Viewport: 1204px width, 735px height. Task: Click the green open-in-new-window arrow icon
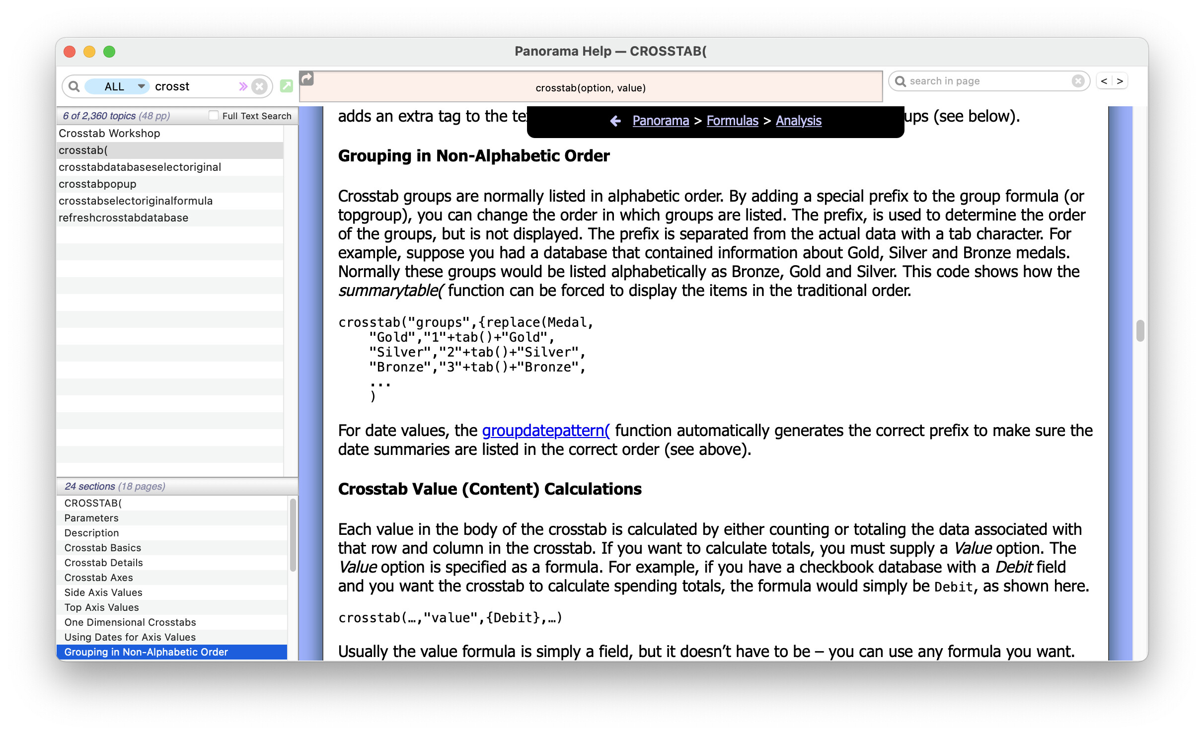click(287, 86)
